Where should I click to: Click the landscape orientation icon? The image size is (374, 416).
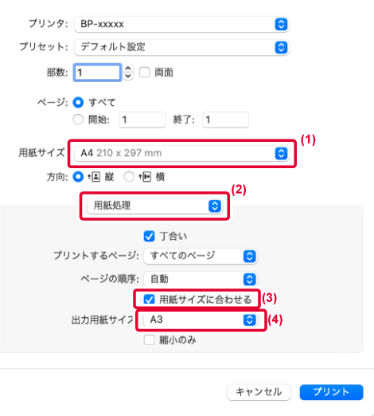[145, 177]
